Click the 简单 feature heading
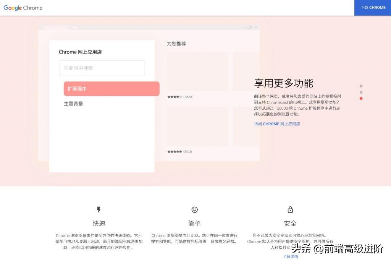Viewport: 391px width, 261px height. [x=194, y=223]
